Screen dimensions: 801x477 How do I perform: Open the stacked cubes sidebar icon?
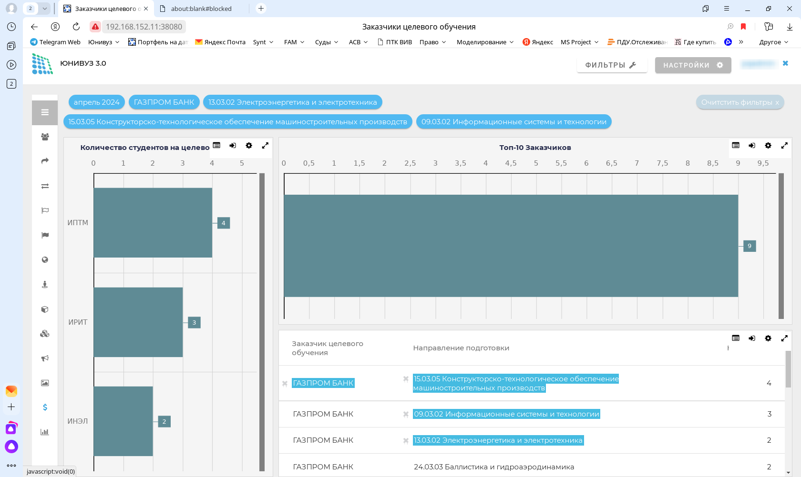[45, 334]
